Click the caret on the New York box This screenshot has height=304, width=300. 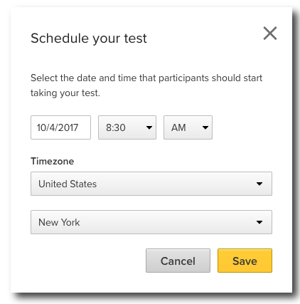point(259,222)
